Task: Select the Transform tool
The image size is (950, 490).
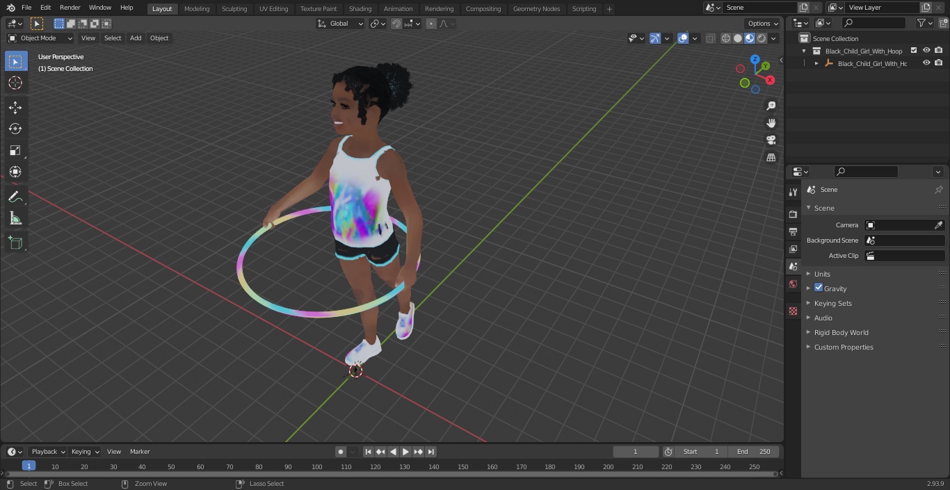Action: point(15,172)
